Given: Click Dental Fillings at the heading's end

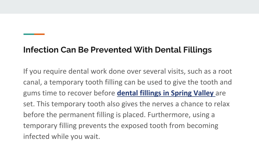Looking at the screenshot, I should (x=183, y=50).
